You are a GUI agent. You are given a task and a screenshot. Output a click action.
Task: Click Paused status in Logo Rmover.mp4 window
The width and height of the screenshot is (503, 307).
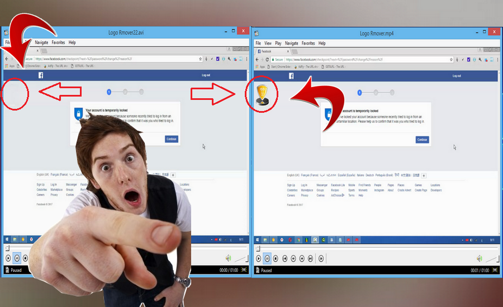pyautogui.click(x=266, y=271)
